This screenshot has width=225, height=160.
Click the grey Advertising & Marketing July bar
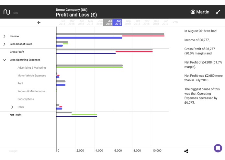[x=90, y=65]
